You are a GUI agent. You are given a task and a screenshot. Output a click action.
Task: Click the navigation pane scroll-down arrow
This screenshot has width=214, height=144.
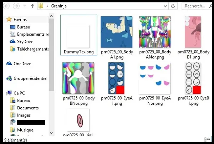[x=51, y=133]
